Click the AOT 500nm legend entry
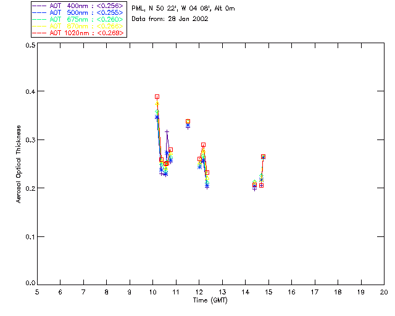The image size is (395, 316). click(78, 12)
